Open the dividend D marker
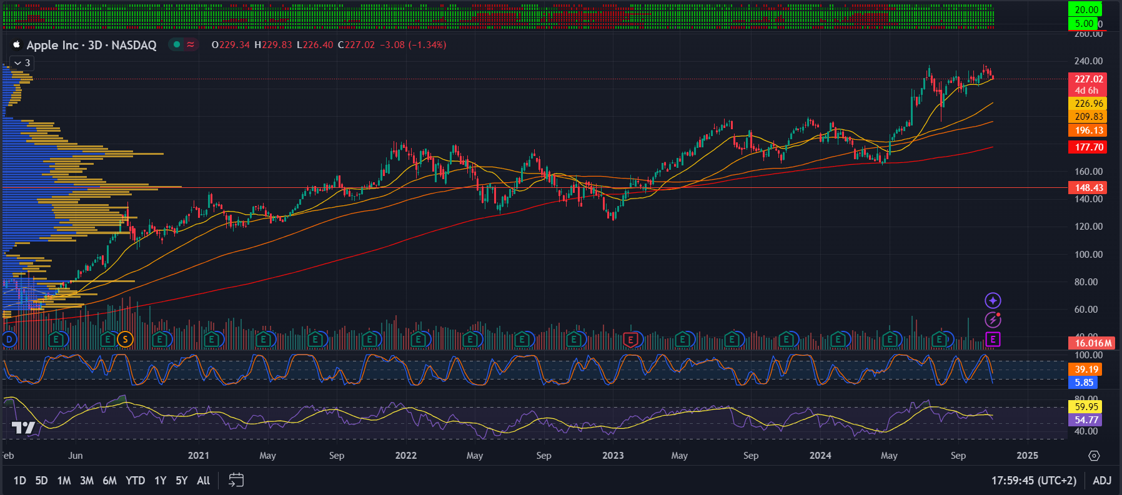 [8, 340]
